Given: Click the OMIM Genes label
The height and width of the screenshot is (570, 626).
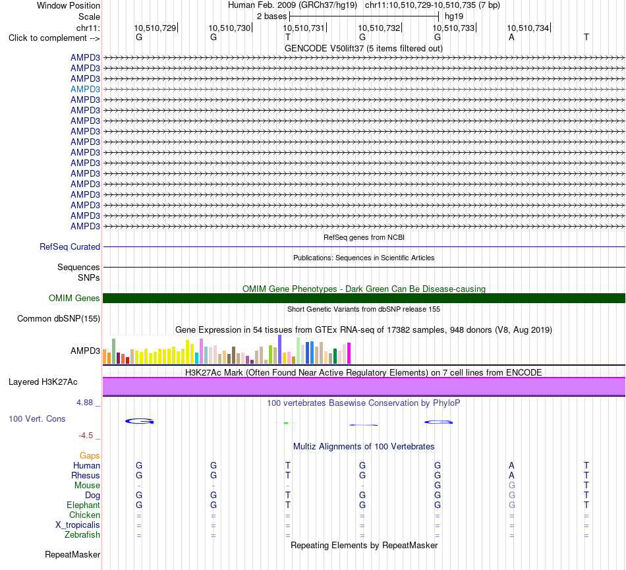Looking at the screenshot, I should (74, 298).
